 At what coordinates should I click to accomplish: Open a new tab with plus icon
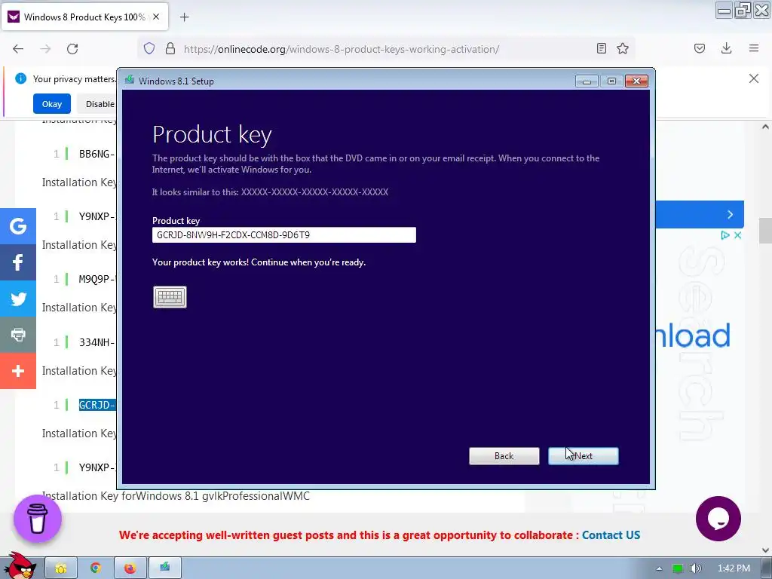click(x=185, y=17)
